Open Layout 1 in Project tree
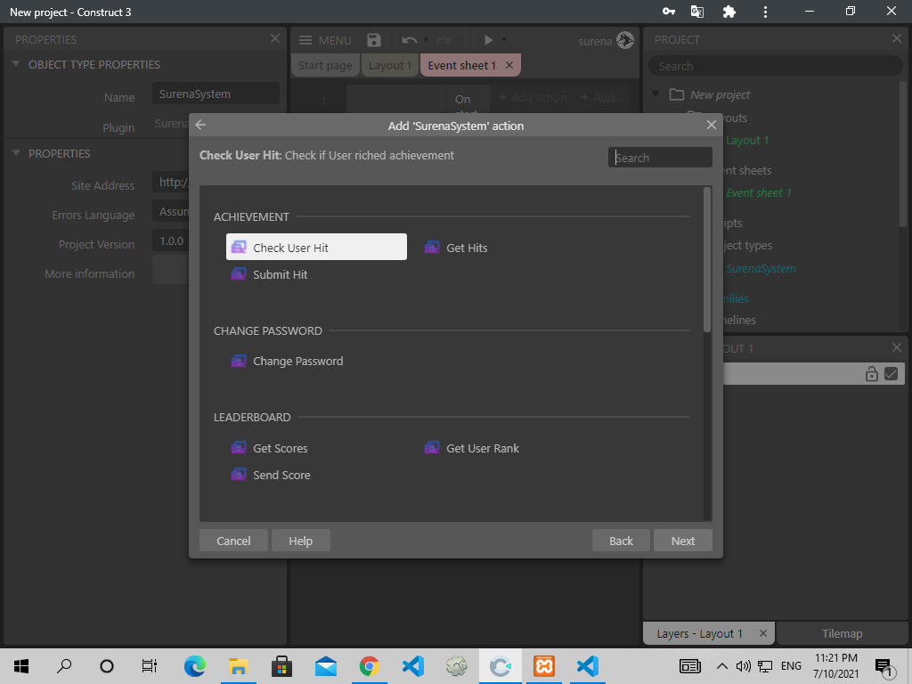The image size is (912, 684). [x=747, y=141]
